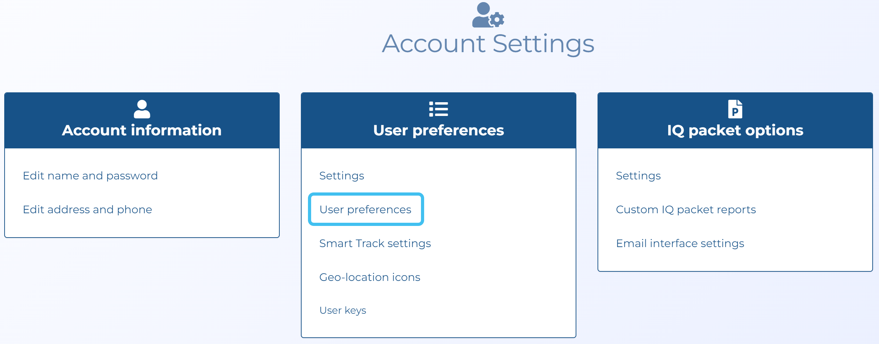Click the user-with-gear Account Settings icon

tap(488, 15)
